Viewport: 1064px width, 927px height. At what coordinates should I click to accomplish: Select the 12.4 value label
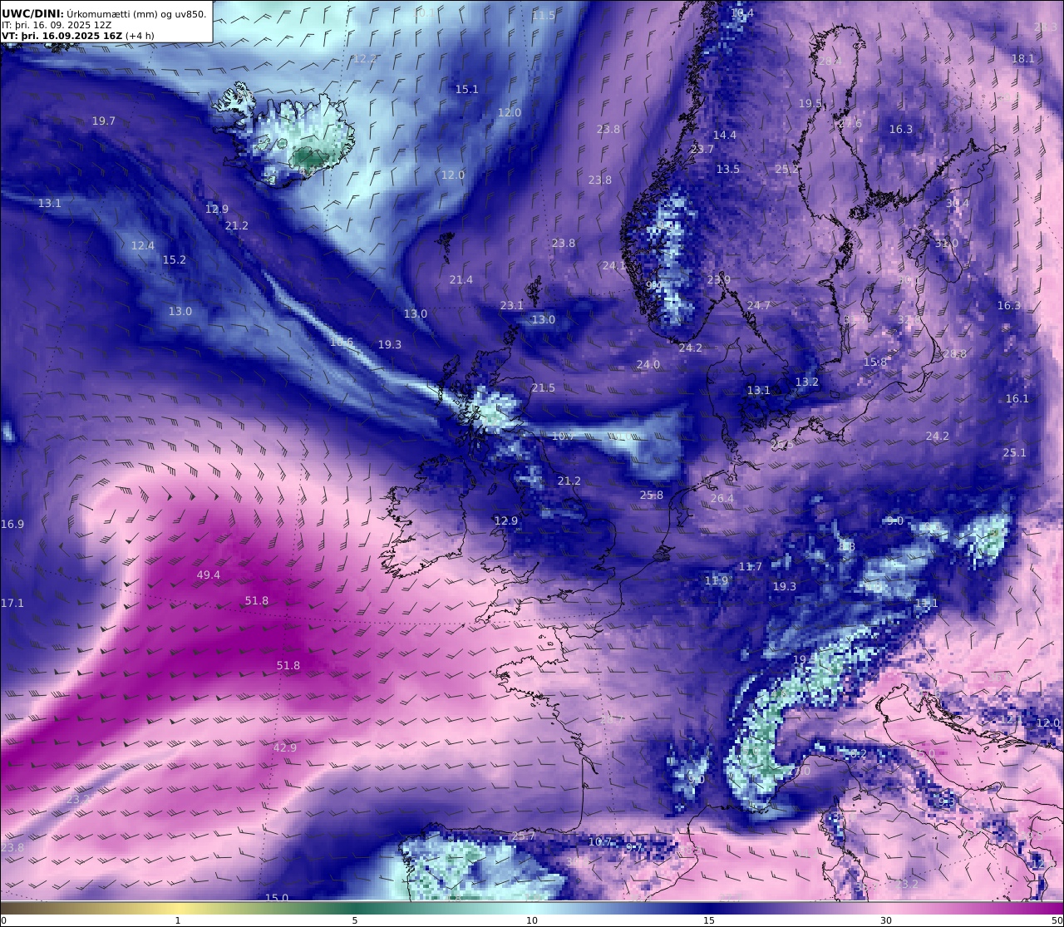tap(143, 245)
